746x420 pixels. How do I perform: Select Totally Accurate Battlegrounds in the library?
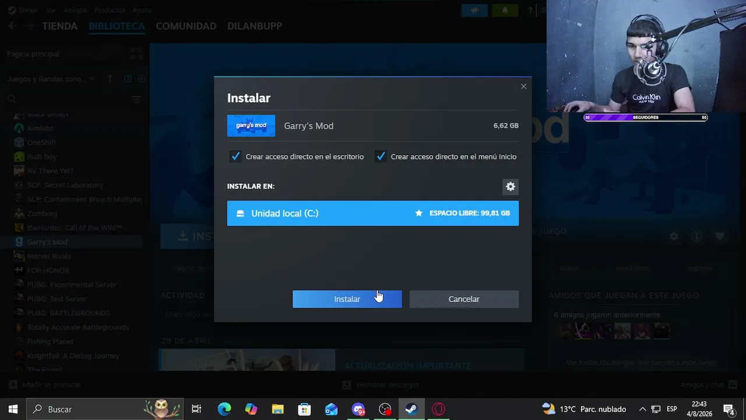(x=78, y=327)
